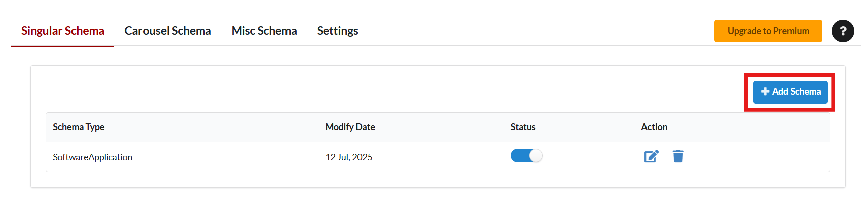Click the text label Add Schema
Screen dimensions: 861x199
click(797, 92)
